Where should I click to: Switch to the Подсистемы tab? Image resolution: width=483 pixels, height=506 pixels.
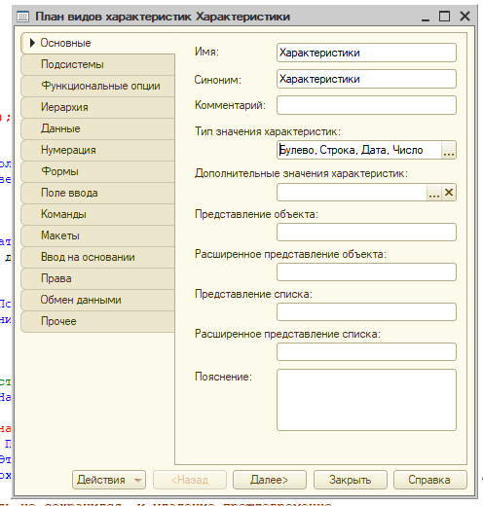[97, 64]
